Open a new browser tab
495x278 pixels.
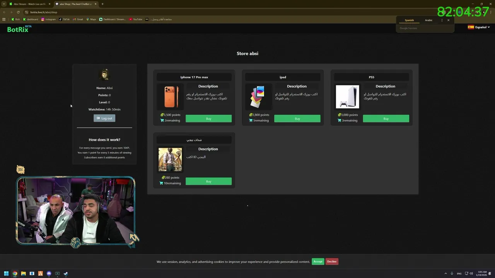(x=102, y=4)
